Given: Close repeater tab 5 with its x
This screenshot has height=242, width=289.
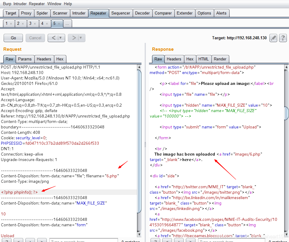Looking at the screenshot, I should click(x=59, y=24).
